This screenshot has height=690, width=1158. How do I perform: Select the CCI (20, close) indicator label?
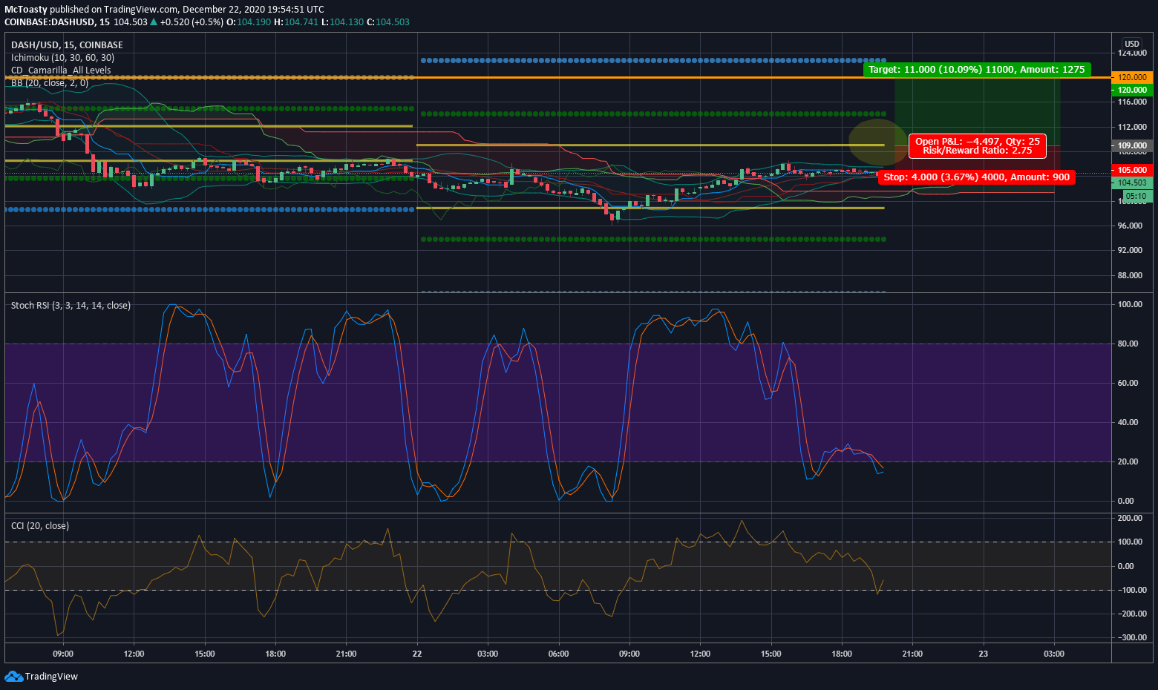pos(40,525)
